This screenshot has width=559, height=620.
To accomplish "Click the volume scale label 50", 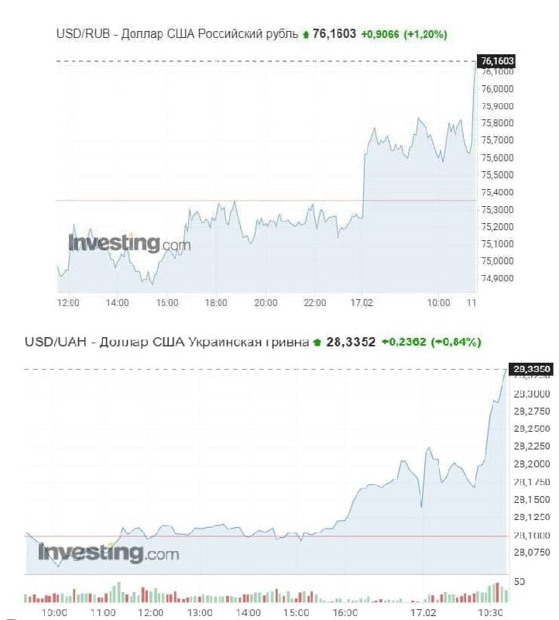I will tap(520, 580).
